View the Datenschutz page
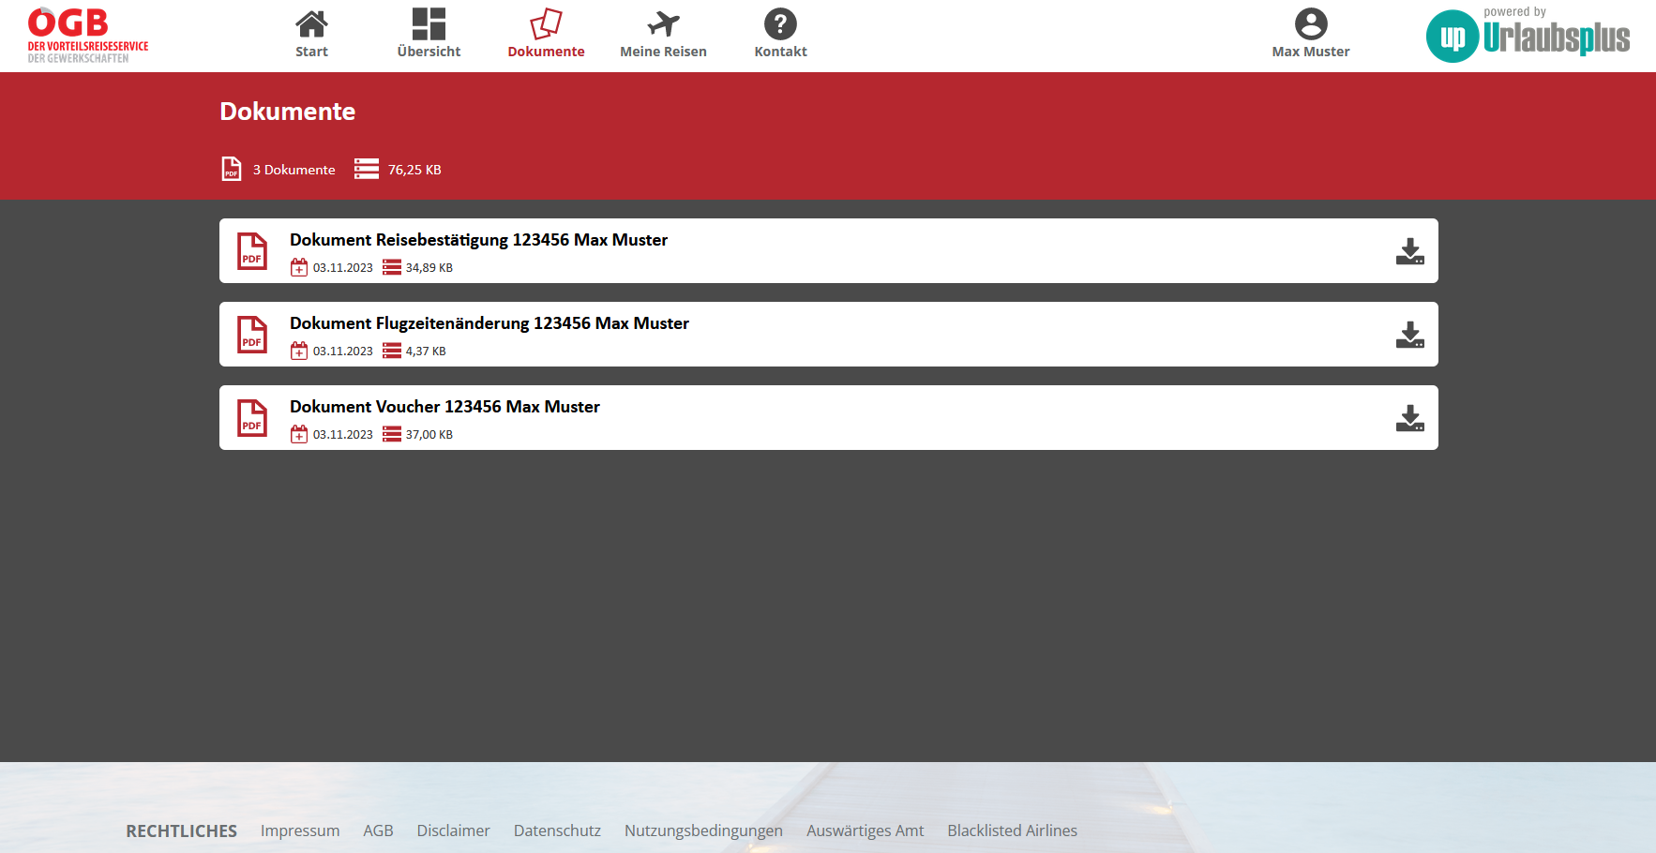 coord(557,831)
